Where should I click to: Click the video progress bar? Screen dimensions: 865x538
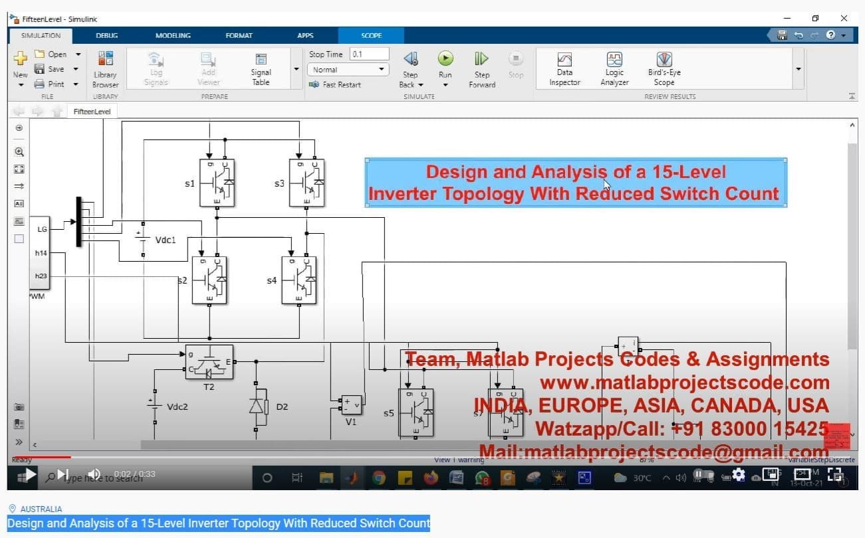(x=432, y=457)
